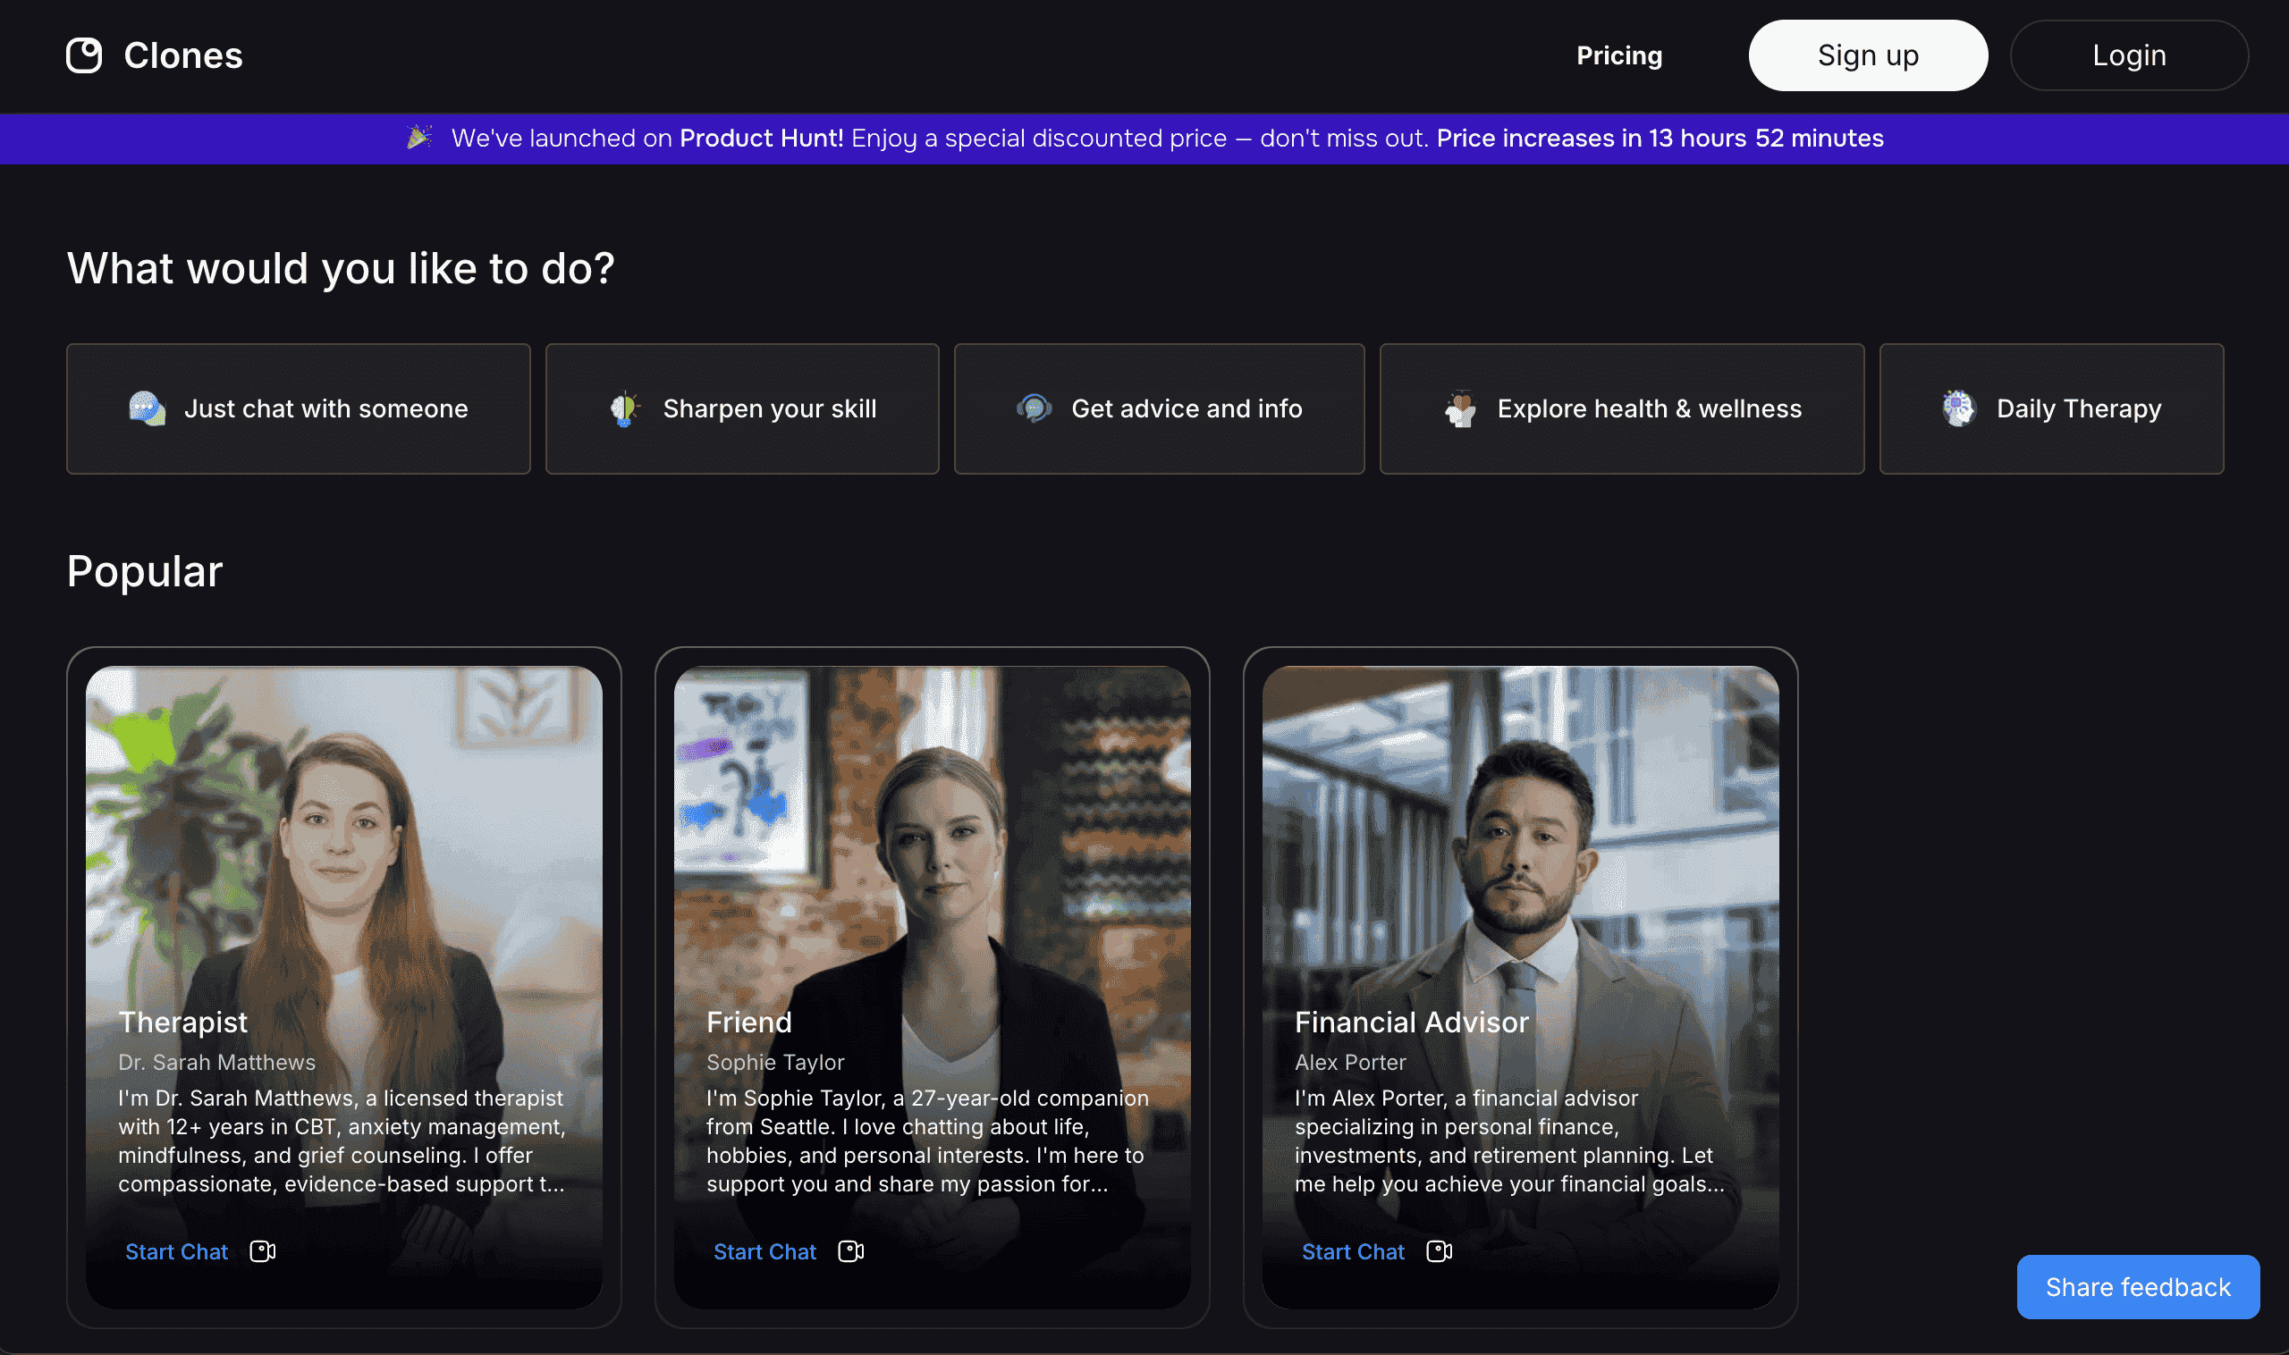Click the Clones logo icon

84,55
